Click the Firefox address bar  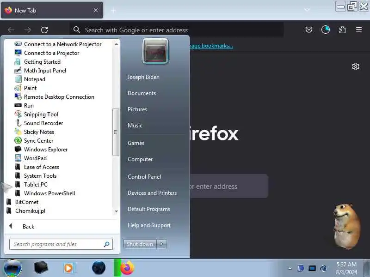point(177,30)
